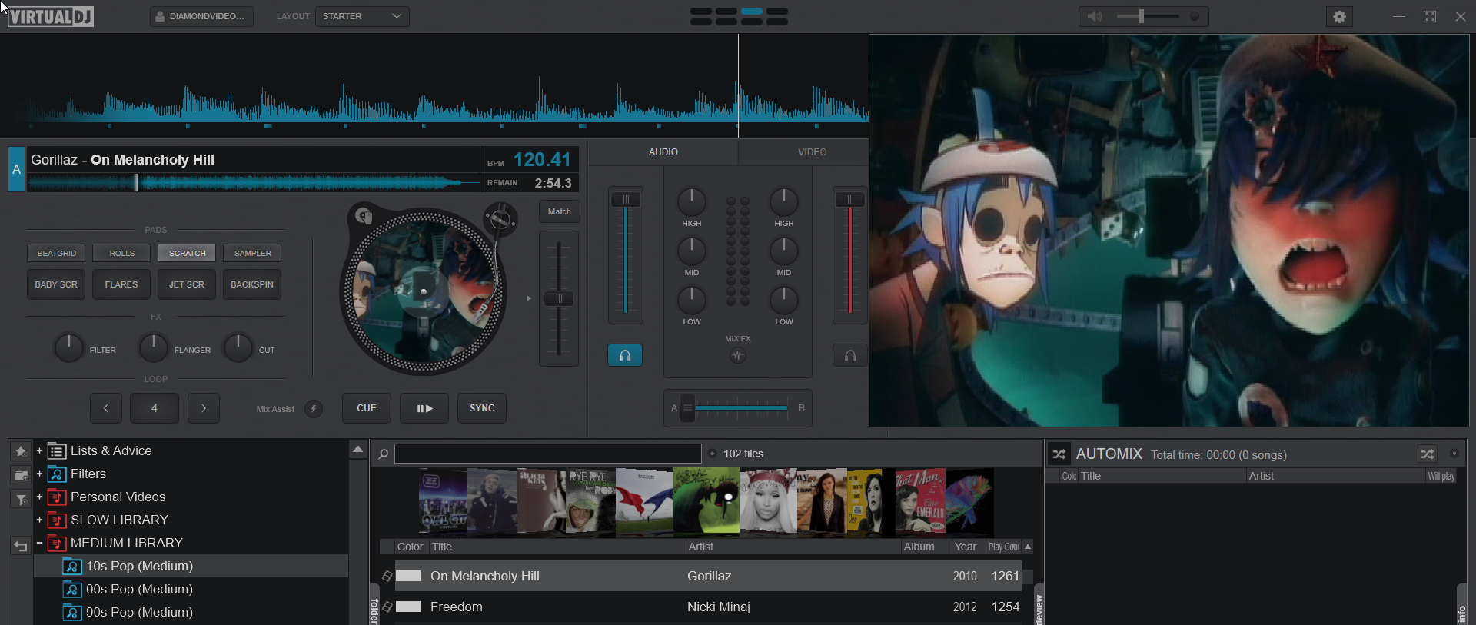Click the Mix FX icon button

coord(738,355)
